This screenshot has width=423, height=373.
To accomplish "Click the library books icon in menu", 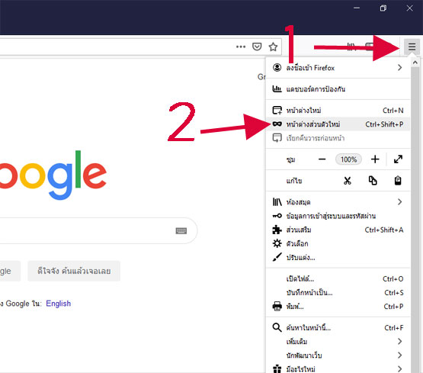I will [277, 202].
